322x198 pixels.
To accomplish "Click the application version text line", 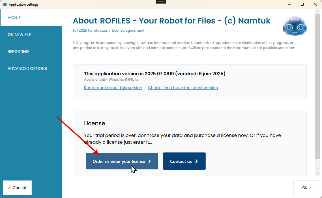I will pos(155,74).
